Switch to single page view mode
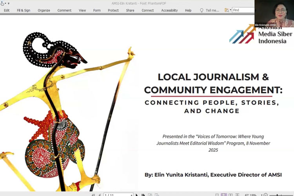294x196 pixels. pos(217,195)
